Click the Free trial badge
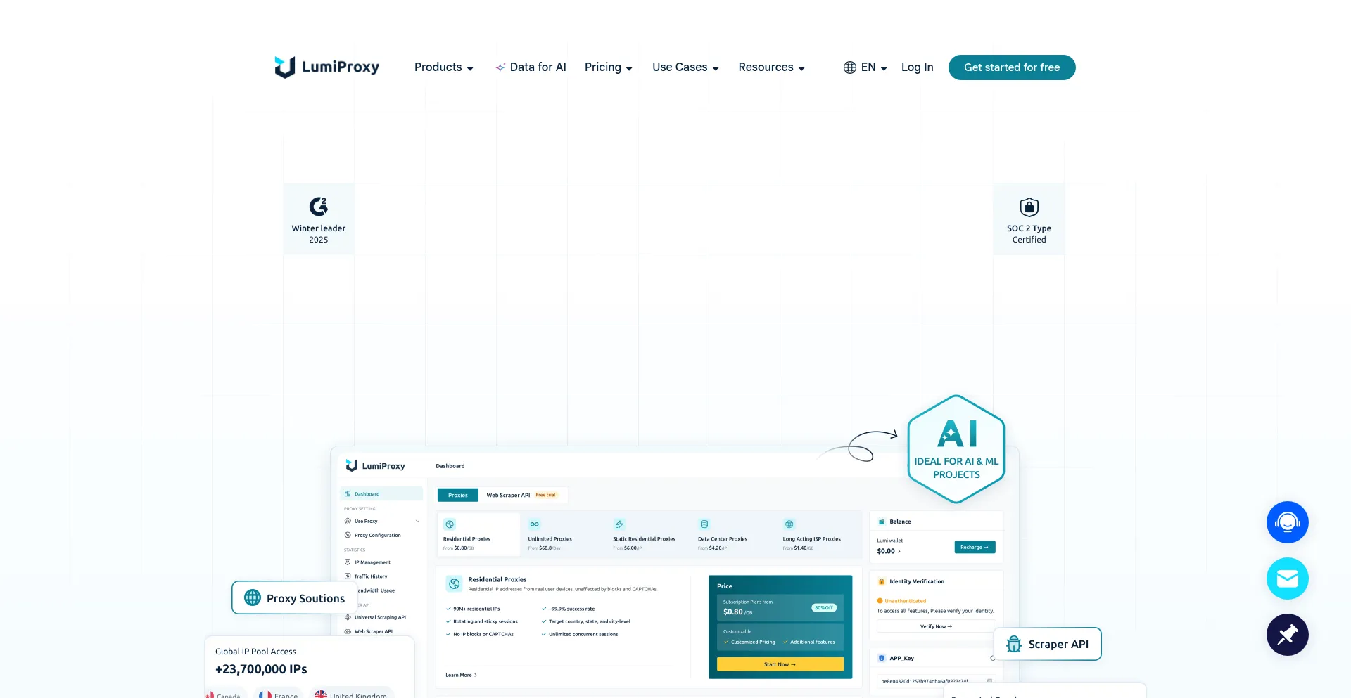 coord(545,495)
